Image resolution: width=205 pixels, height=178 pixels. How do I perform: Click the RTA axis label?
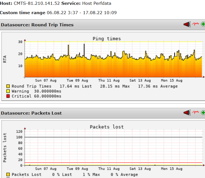click(5, 59)
